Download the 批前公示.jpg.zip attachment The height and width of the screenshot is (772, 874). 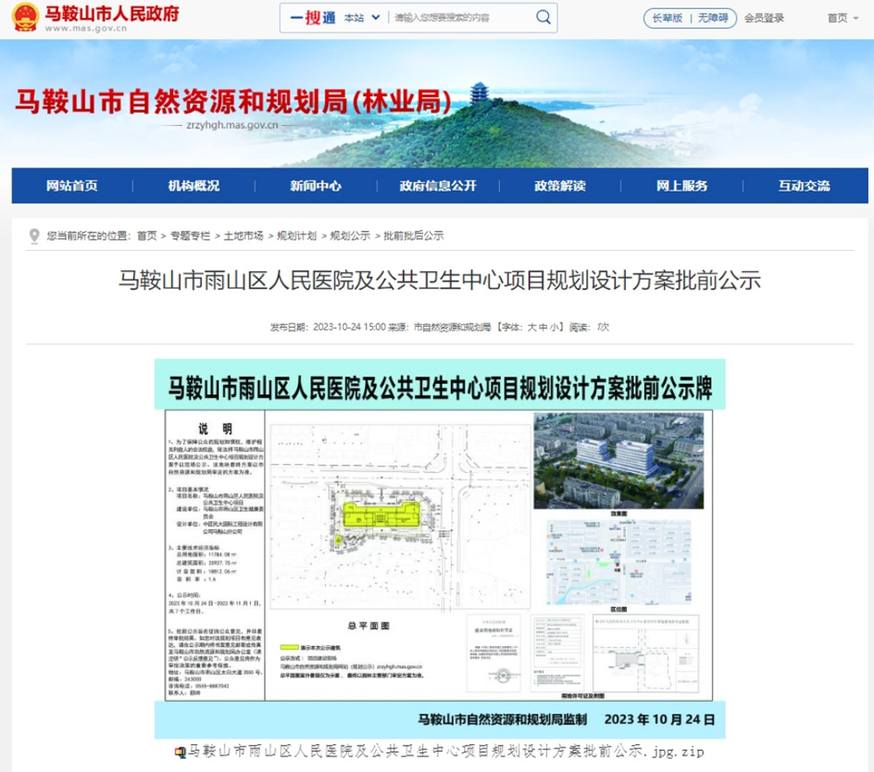[x=446, y=752]
